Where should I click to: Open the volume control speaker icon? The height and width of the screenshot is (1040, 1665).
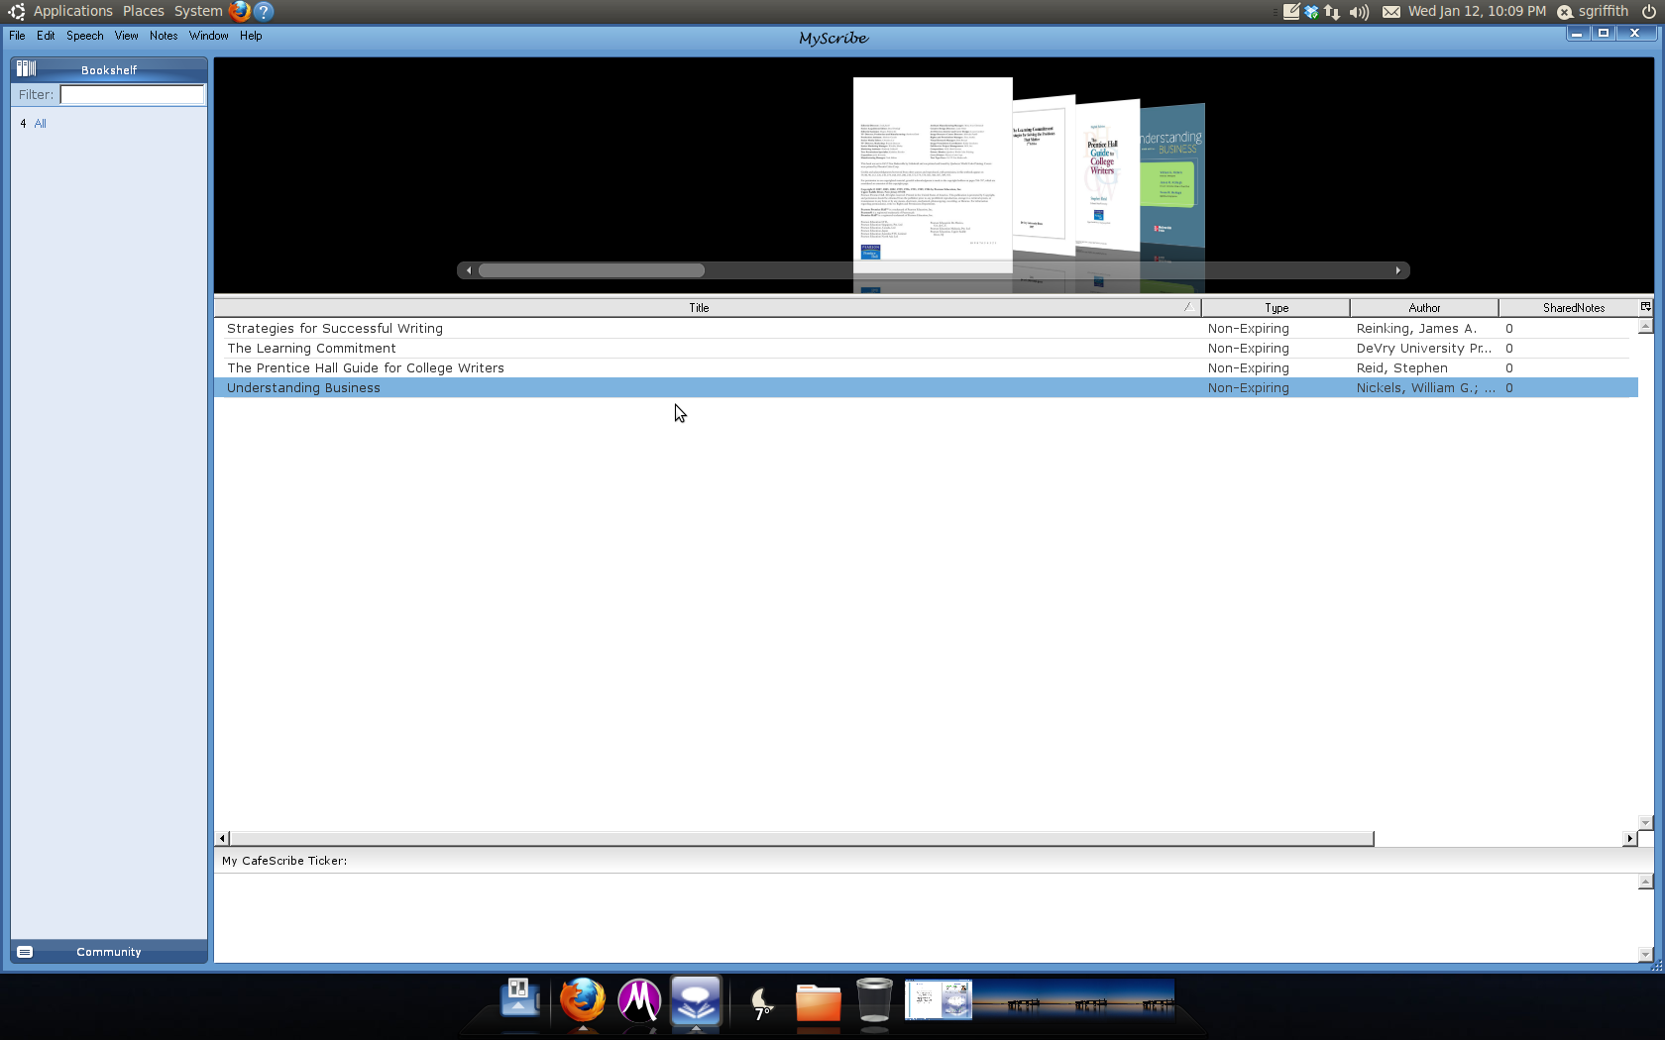pos(1358,12)
